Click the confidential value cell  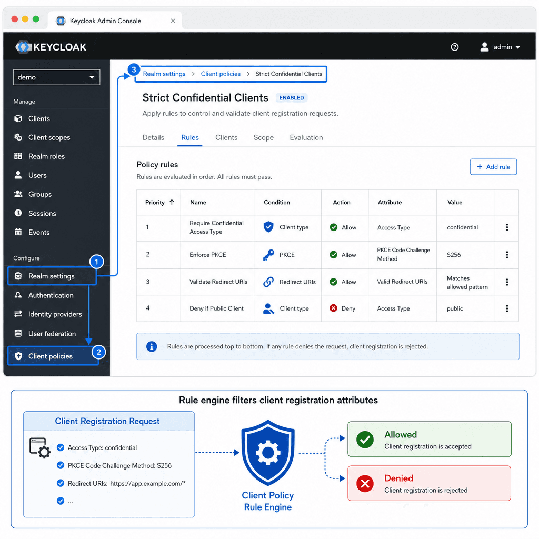pyautogui.click(x=462, y=227)
